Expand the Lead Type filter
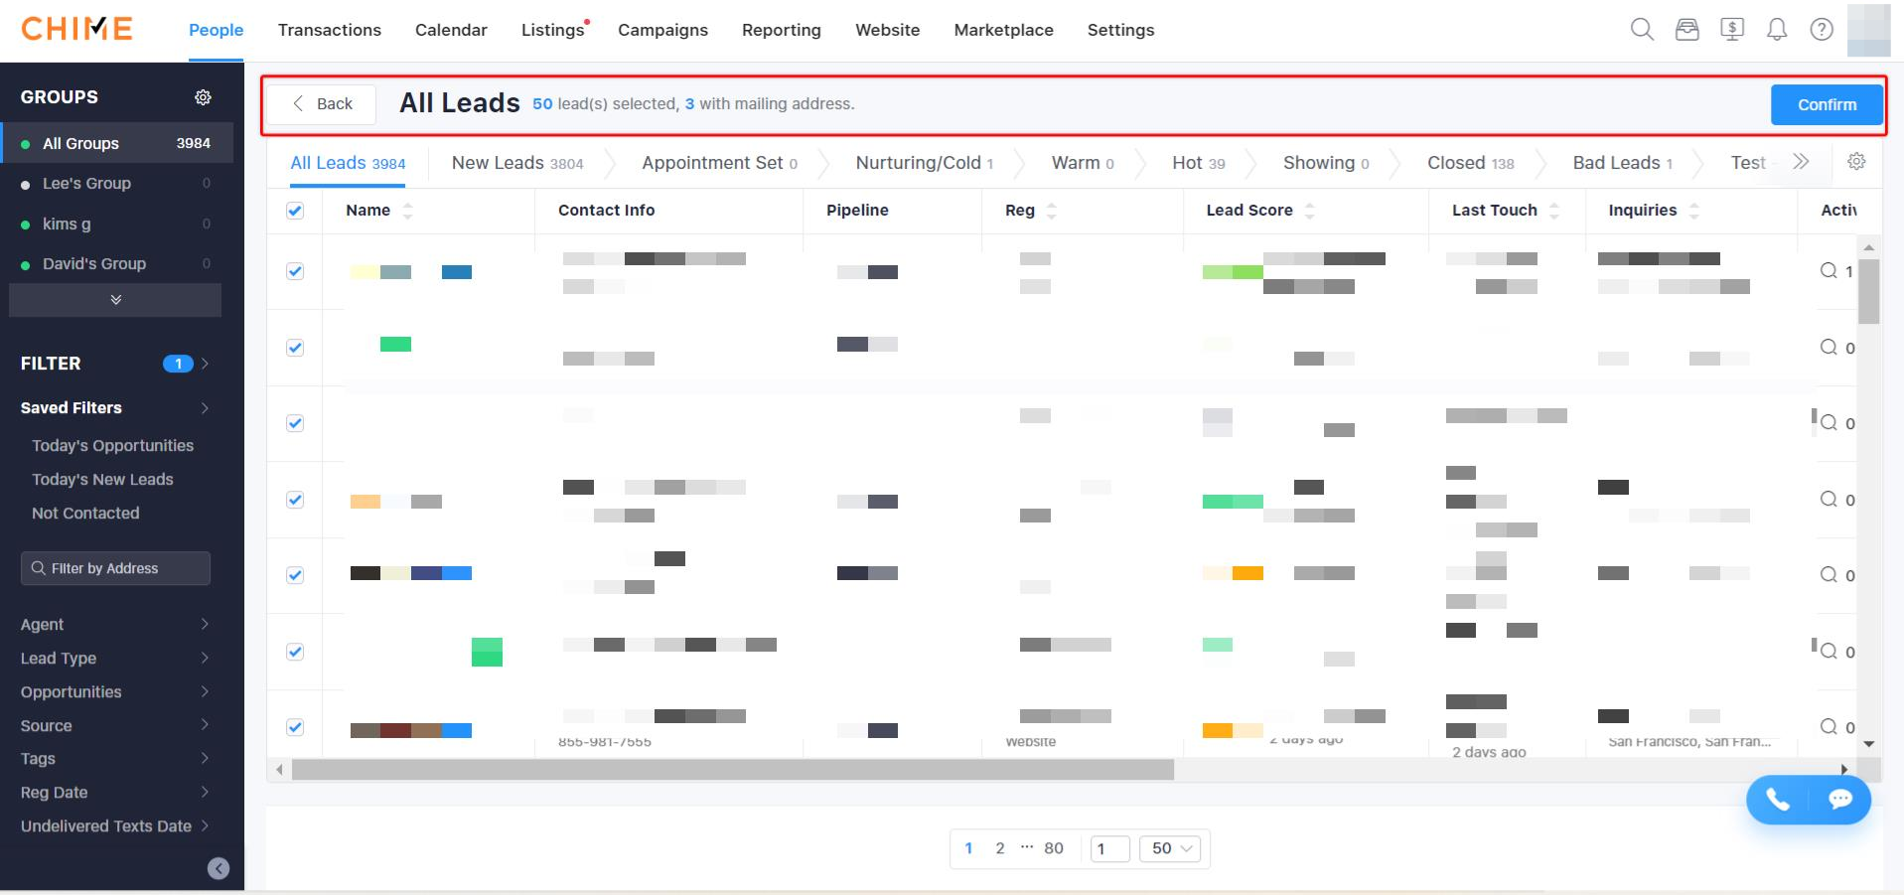Screen dimensions: 1904x895 tap(114, 658)
